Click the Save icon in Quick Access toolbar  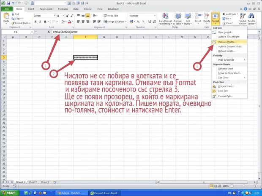9,3
